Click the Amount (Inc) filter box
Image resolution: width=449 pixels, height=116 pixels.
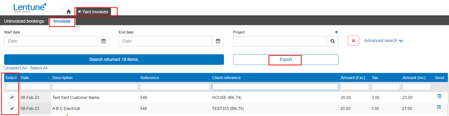pyautogui.click(x=416, y=86)
